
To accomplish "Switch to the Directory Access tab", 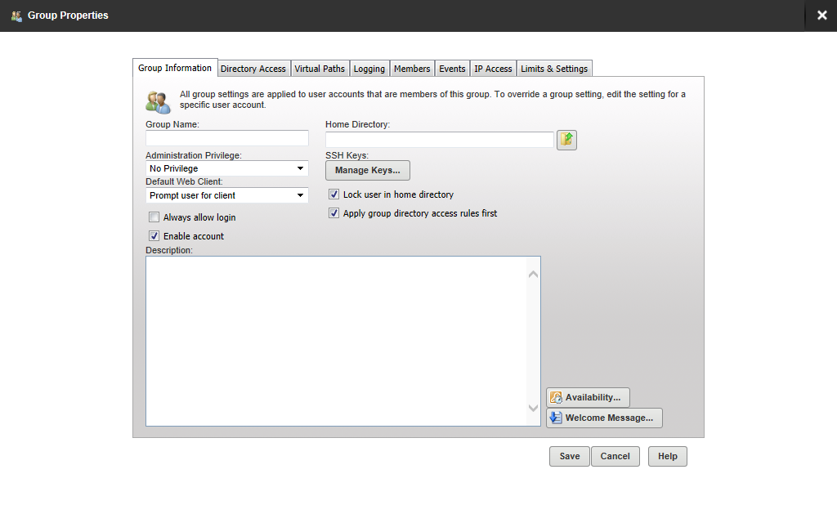I will click(253, 69).
